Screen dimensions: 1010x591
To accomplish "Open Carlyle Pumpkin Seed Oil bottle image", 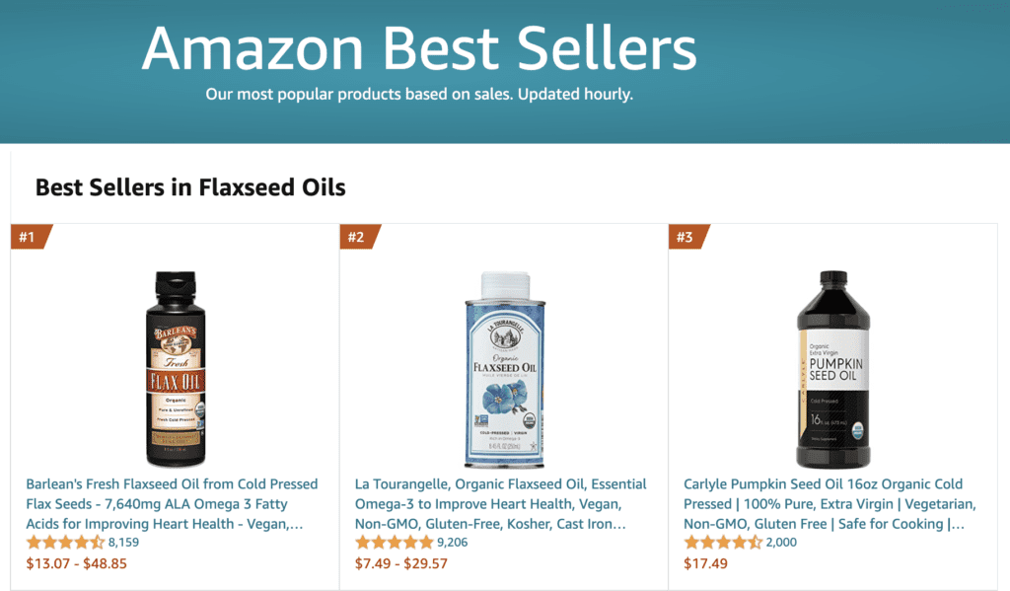I will [833, 368].
